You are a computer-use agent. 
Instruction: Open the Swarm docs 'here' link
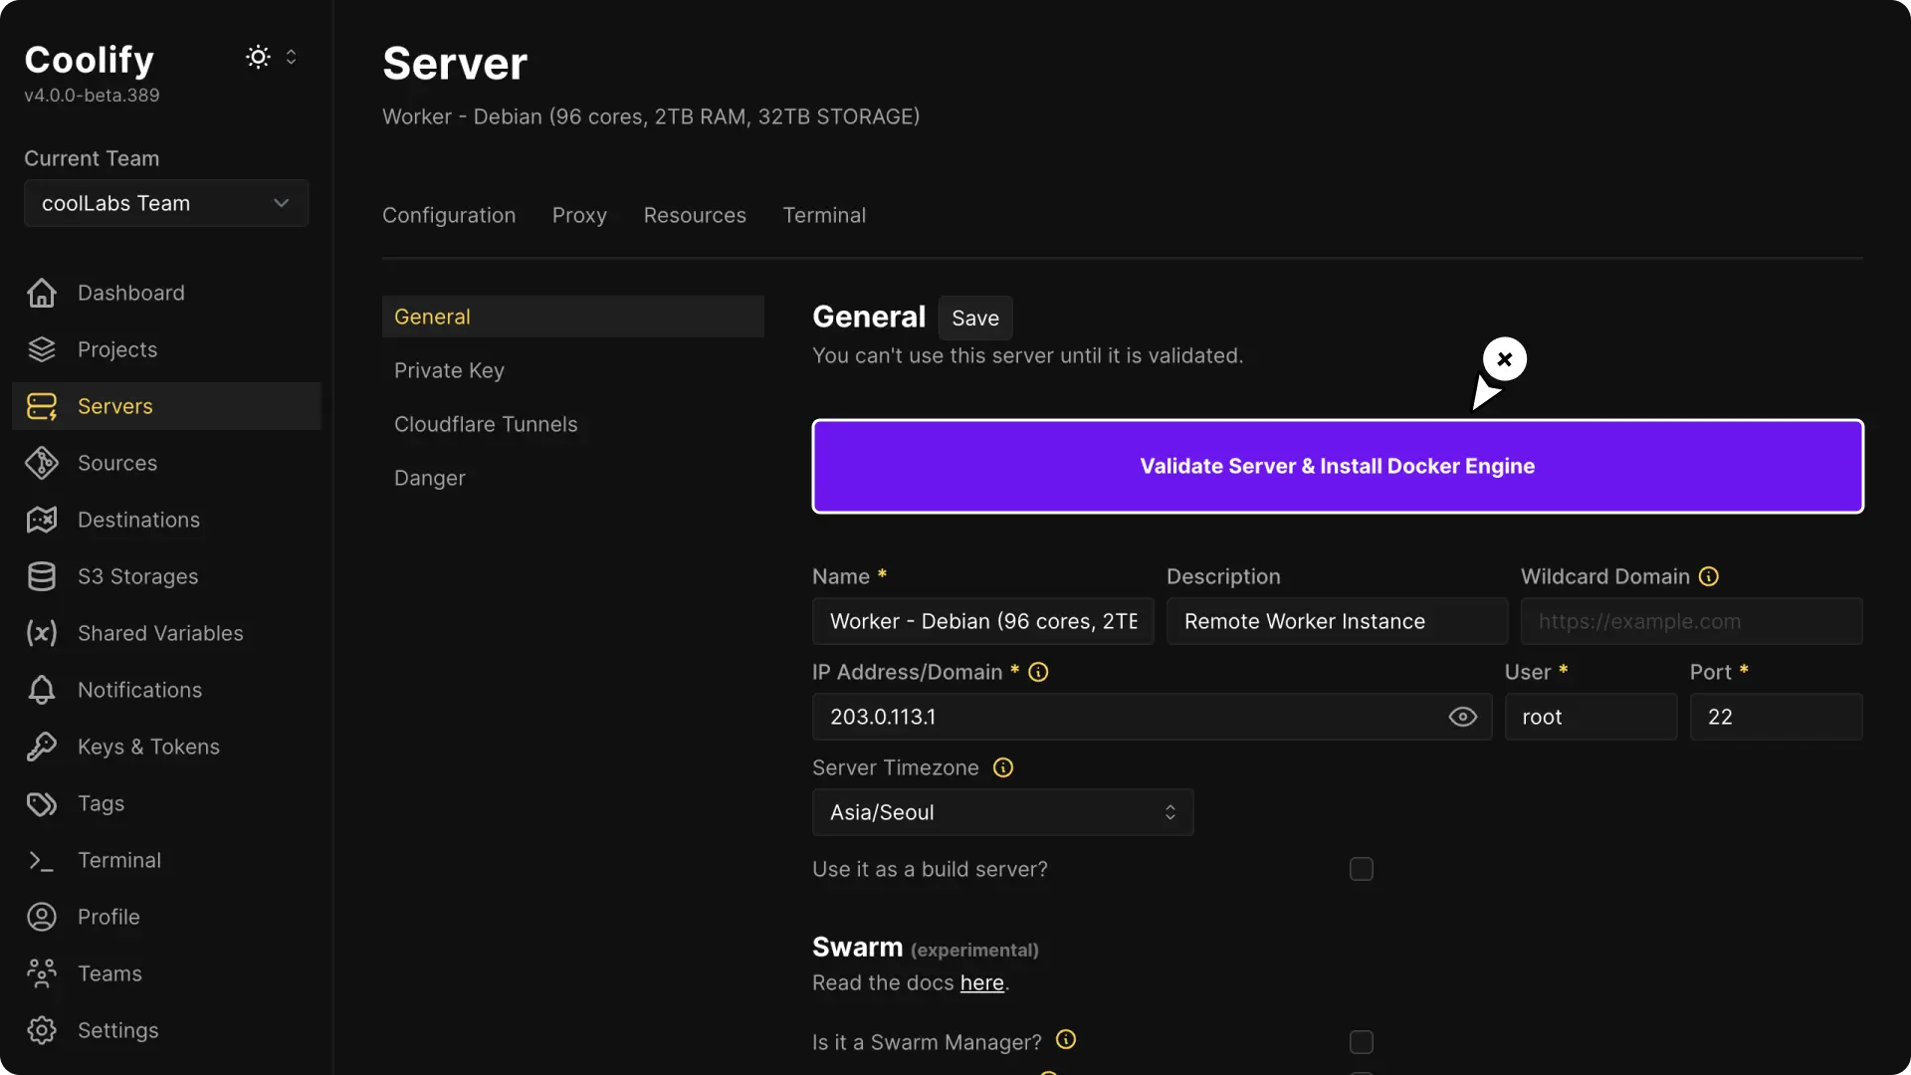click(x=981, y=983)
